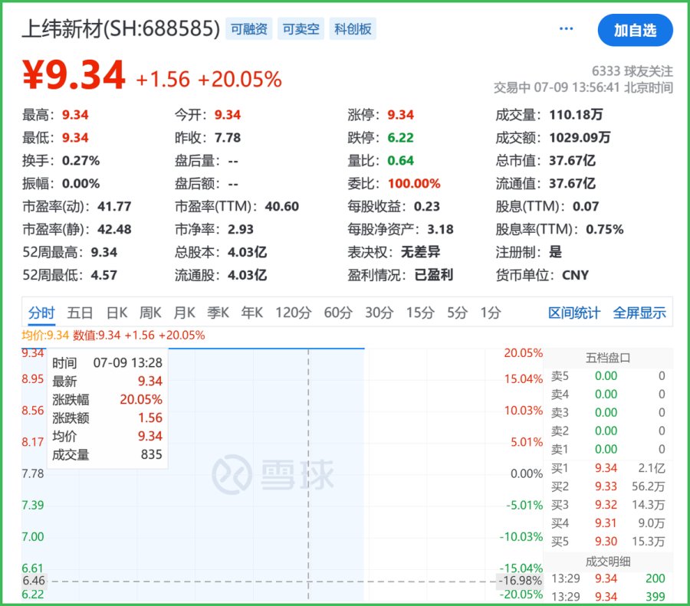This screenshot has width=690, height=606.
Task: Click the 6.46 crosshair price label
Action: pyautogui.click(x=34, y=581)
